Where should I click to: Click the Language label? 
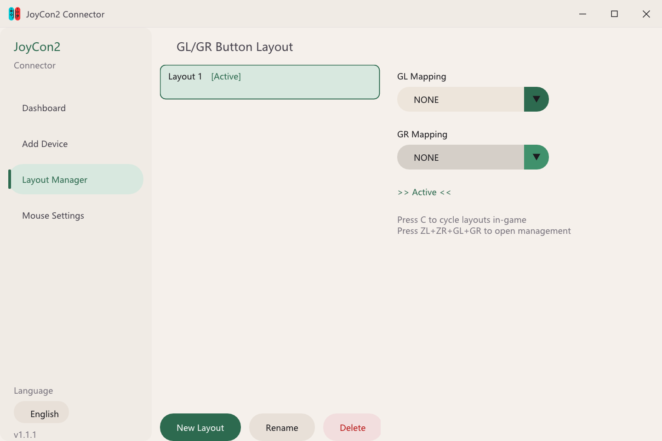coord(33,390)
